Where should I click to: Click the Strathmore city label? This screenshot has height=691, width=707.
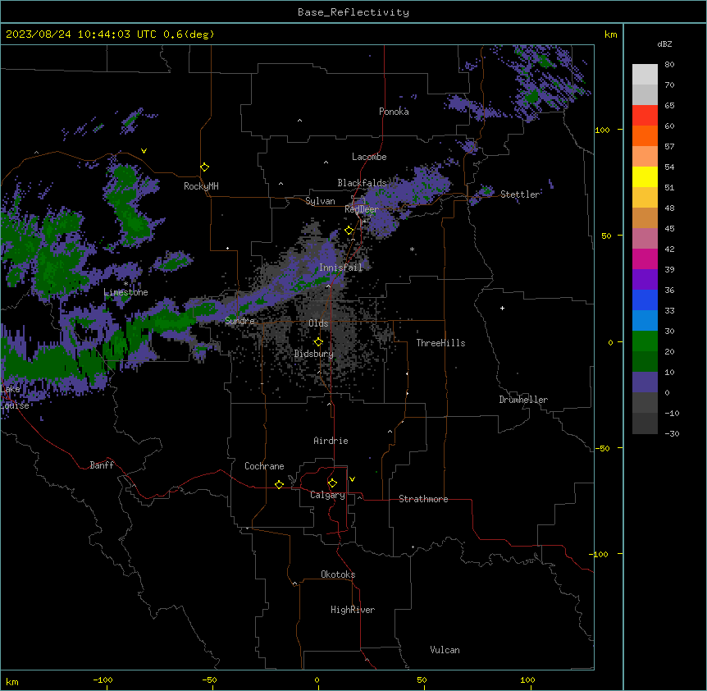[x=423, y=499]
